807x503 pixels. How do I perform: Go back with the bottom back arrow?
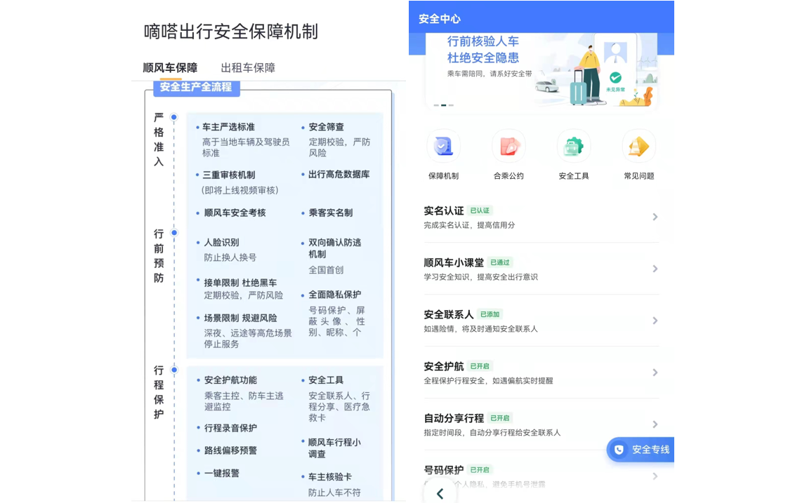coord(440,494)
